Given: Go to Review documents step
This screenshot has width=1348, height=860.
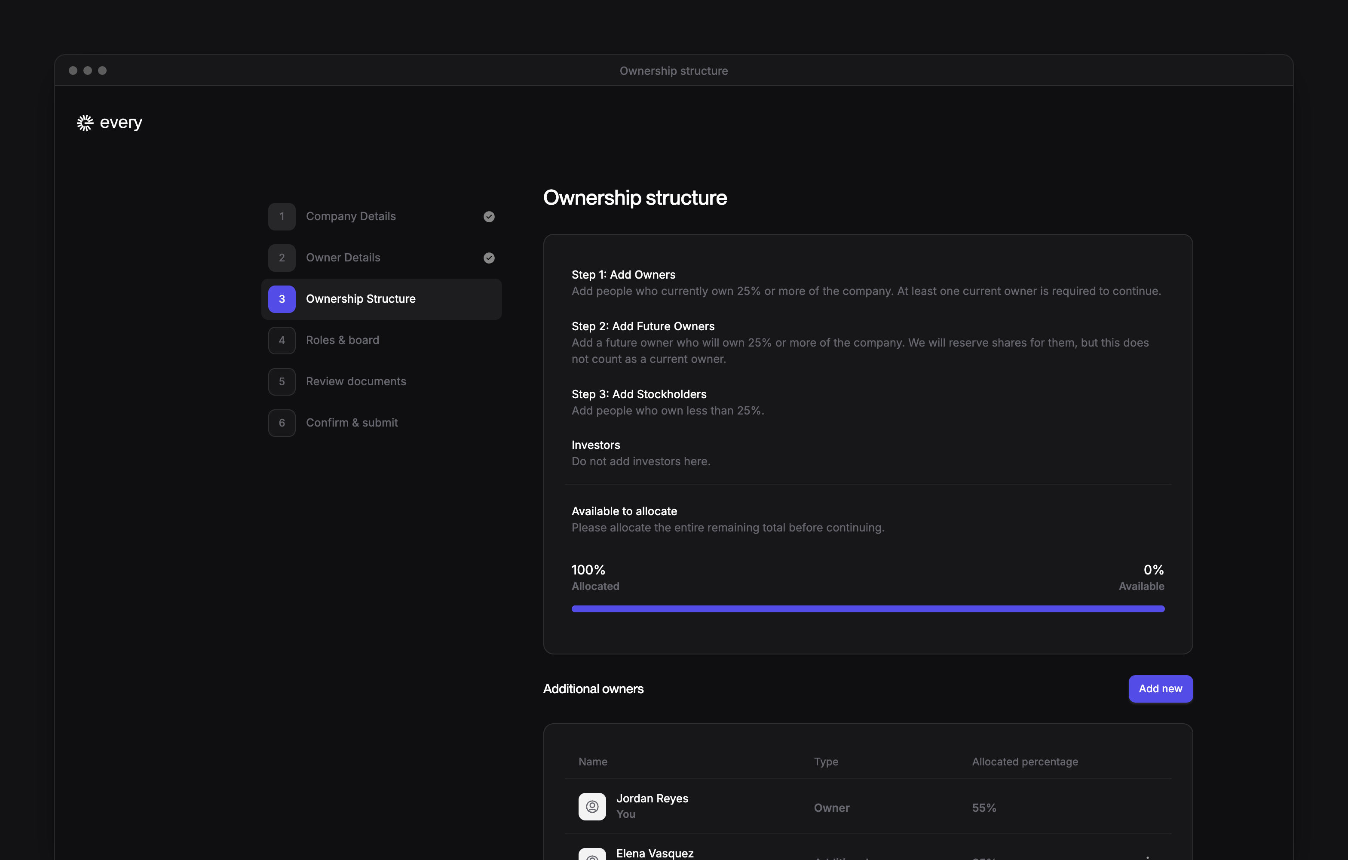Looking at the screenshot, I should tap(381, 382).
